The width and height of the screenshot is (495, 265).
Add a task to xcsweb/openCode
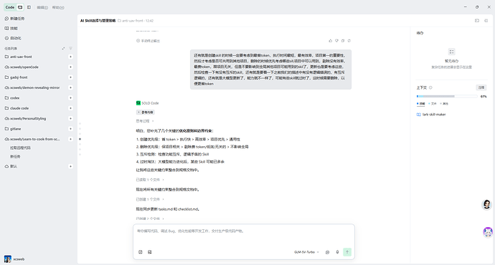tap(71, 67)
